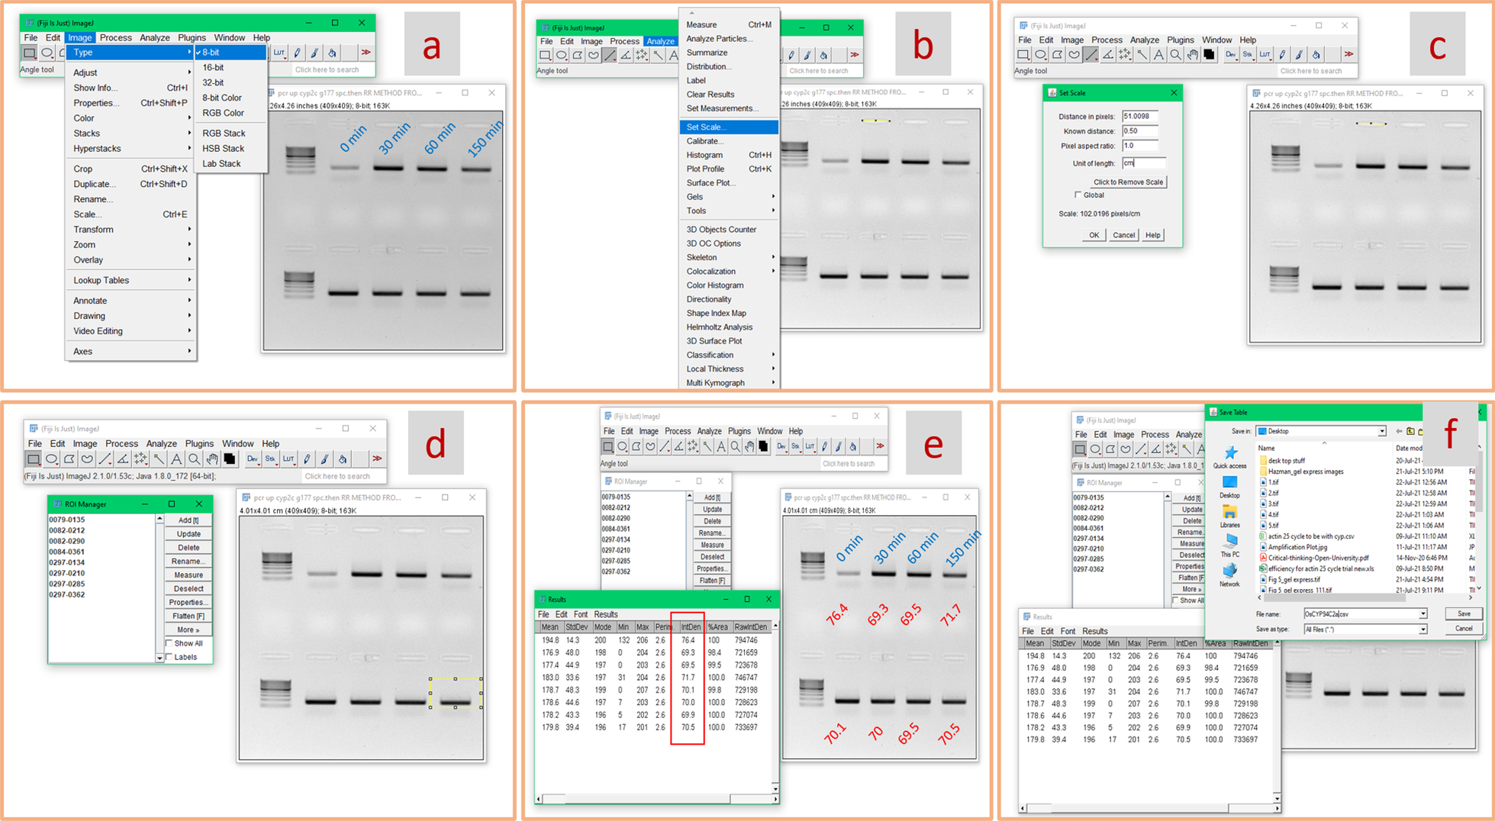Click the Click to Remove Scale button
The width and height of the screenshot is (1495, 821).
1128,182
